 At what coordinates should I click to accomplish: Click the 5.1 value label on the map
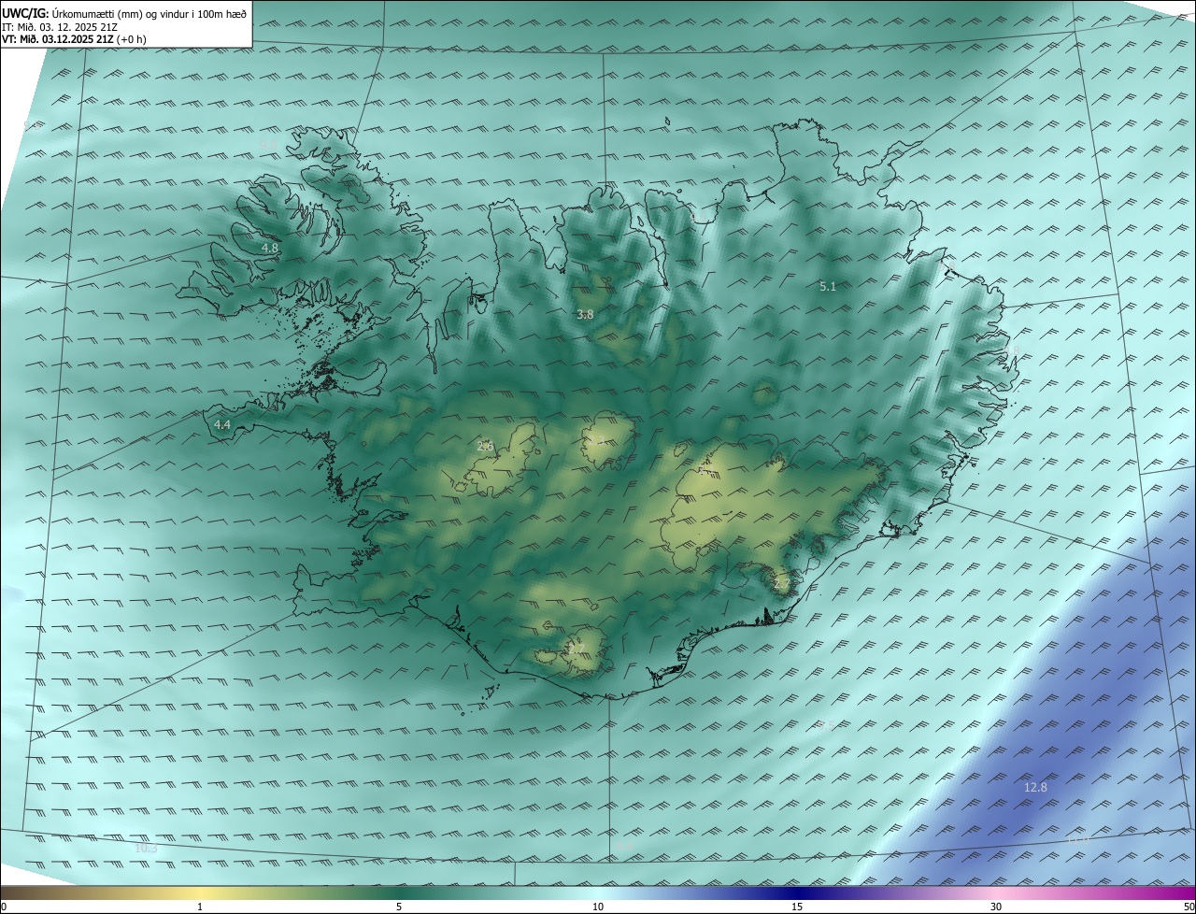point(828,287)
